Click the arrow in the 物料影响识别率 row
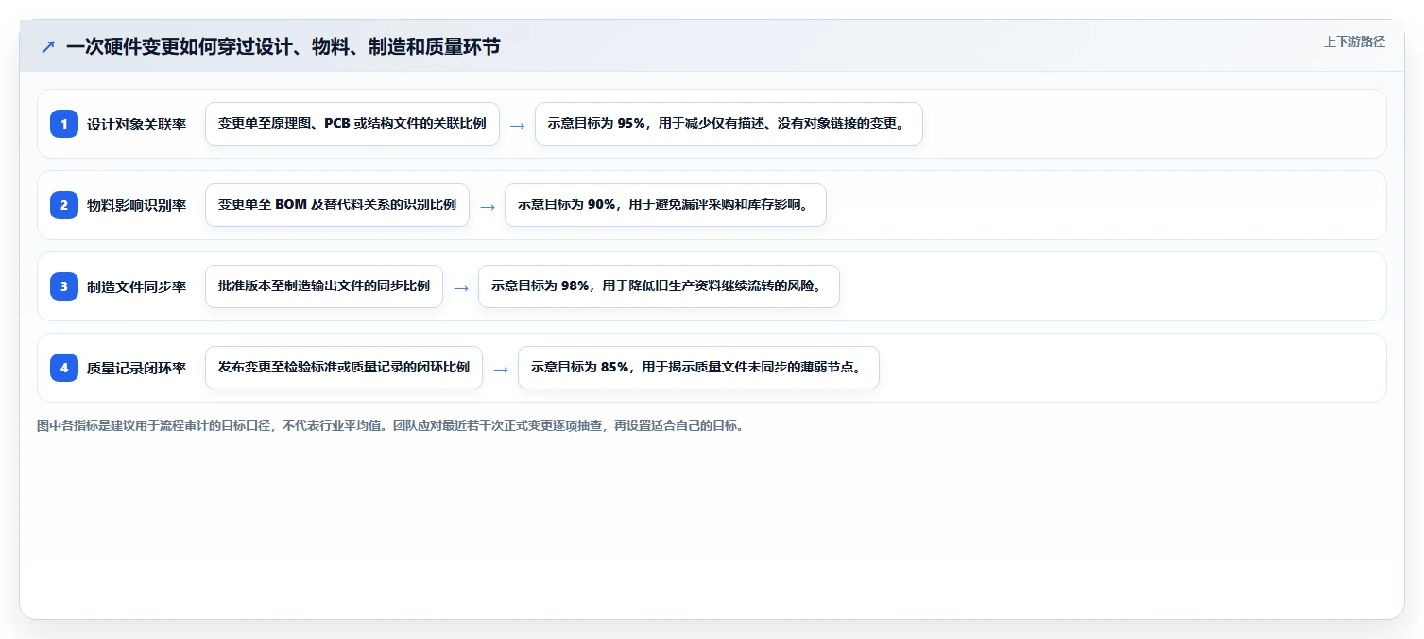The width and height of the screenshot is (1424, 639). (487, 206)
